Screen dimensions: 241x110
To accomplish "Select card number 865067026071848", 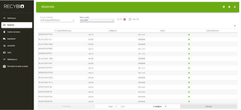I will pos(46,35).
